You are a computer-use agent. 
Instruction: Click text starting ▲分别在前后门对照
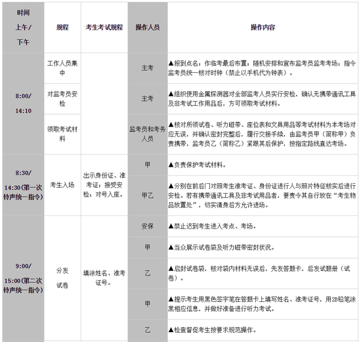[262, 196]
